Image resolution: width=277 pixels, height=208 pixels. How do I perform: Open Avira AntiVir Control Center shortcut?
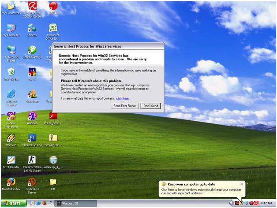coord(32,9)
